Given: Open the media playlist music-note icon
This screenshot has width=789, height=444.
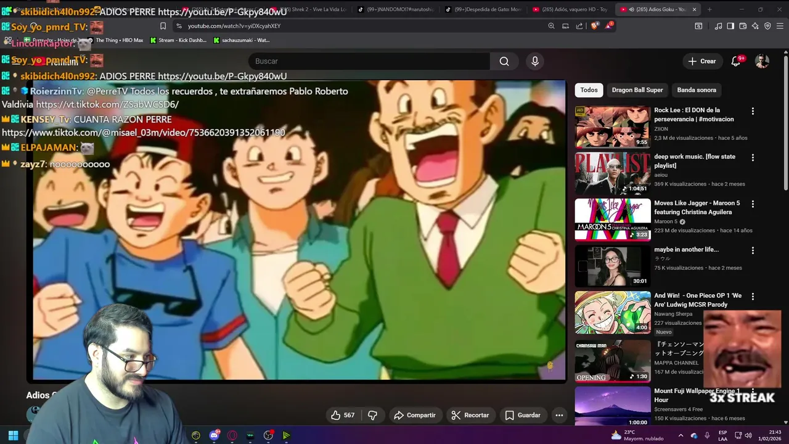Looking at the screenshot, I should point(718,26).
